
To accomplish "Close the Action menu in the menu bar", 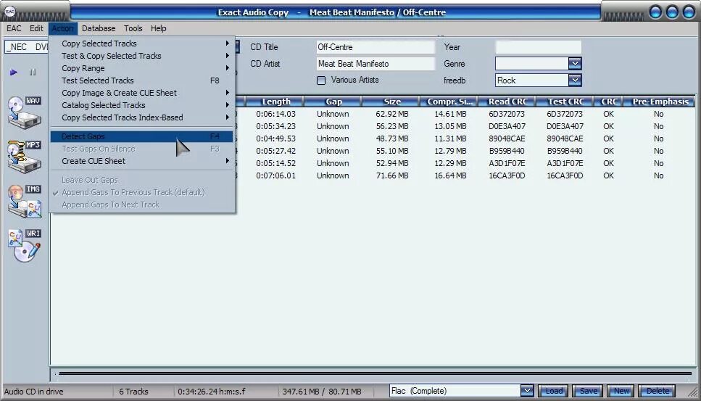I will pyautogui.click(x=62, y=28).
